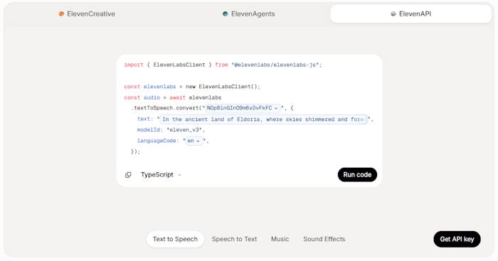
Task: Edit the text field starting 'In the ancient land'
Action: point(263,119)
